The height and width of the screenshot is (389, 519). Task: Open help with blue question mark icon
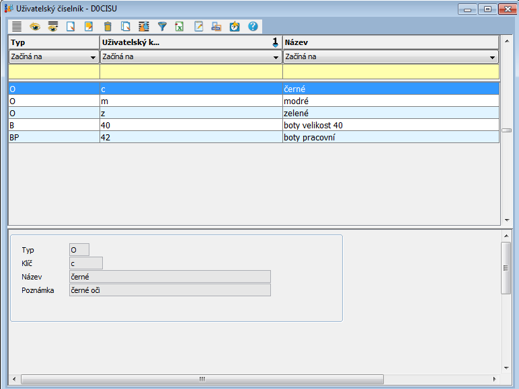[x=253, y=27]
